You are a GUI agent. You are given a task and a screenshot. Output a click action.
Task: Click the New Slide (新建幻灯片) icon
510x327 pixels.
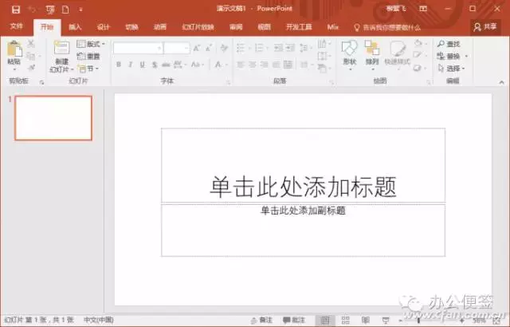(61, 48)
